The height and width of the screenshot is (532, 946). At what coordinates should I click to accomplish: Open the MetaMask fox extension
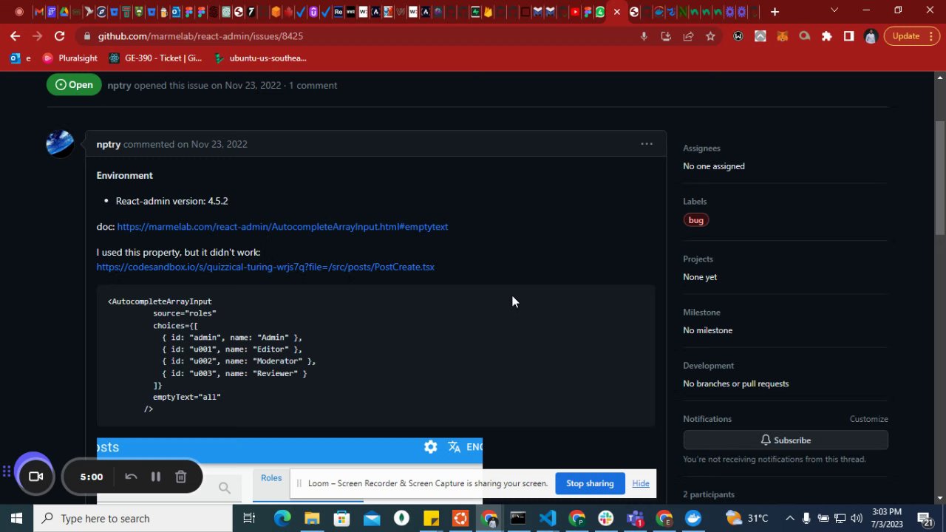tap(782, 36)
